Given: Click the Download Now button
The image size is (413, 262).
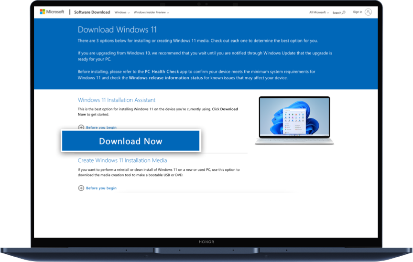Looking at the screenshot, I should [x=130, y=141].
